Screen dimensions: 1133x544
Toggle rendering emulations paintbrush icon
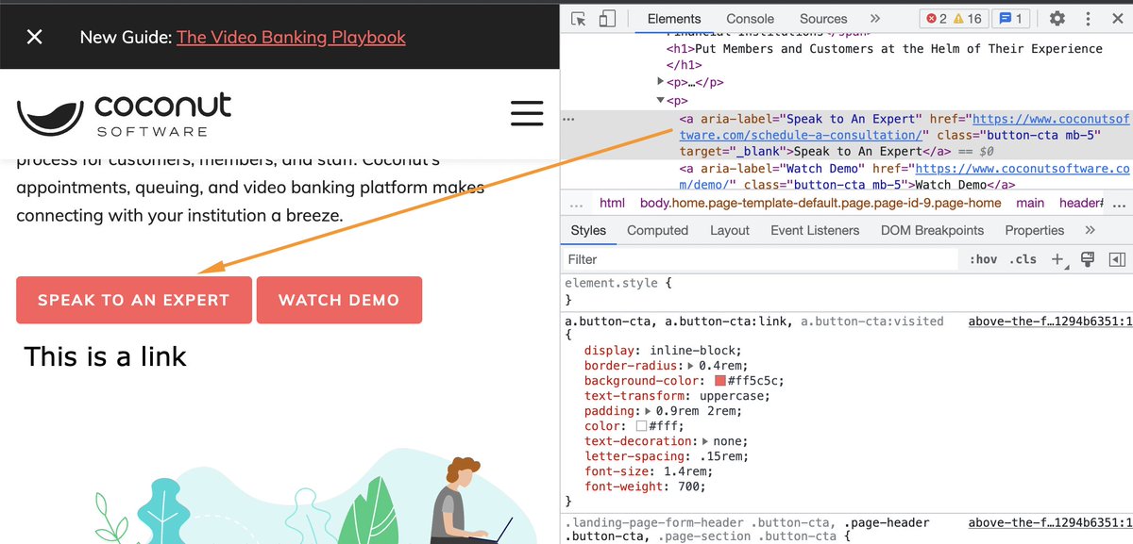coord(1087,259)
